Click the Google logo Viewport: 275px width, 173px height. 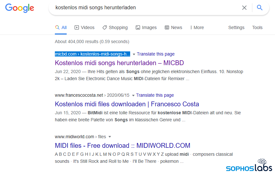click(19, 8)
